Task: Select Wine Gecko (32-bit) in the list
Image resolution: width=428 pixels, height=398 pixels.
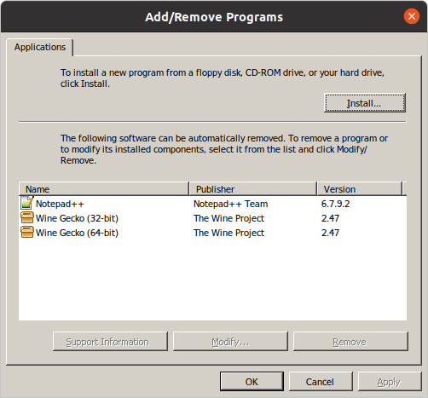Action: 77,218
